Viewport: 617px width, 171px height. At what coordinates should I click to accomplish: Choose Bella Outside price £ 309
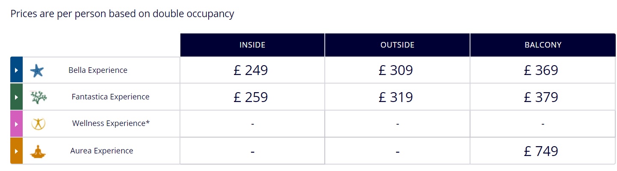[396, 70]
